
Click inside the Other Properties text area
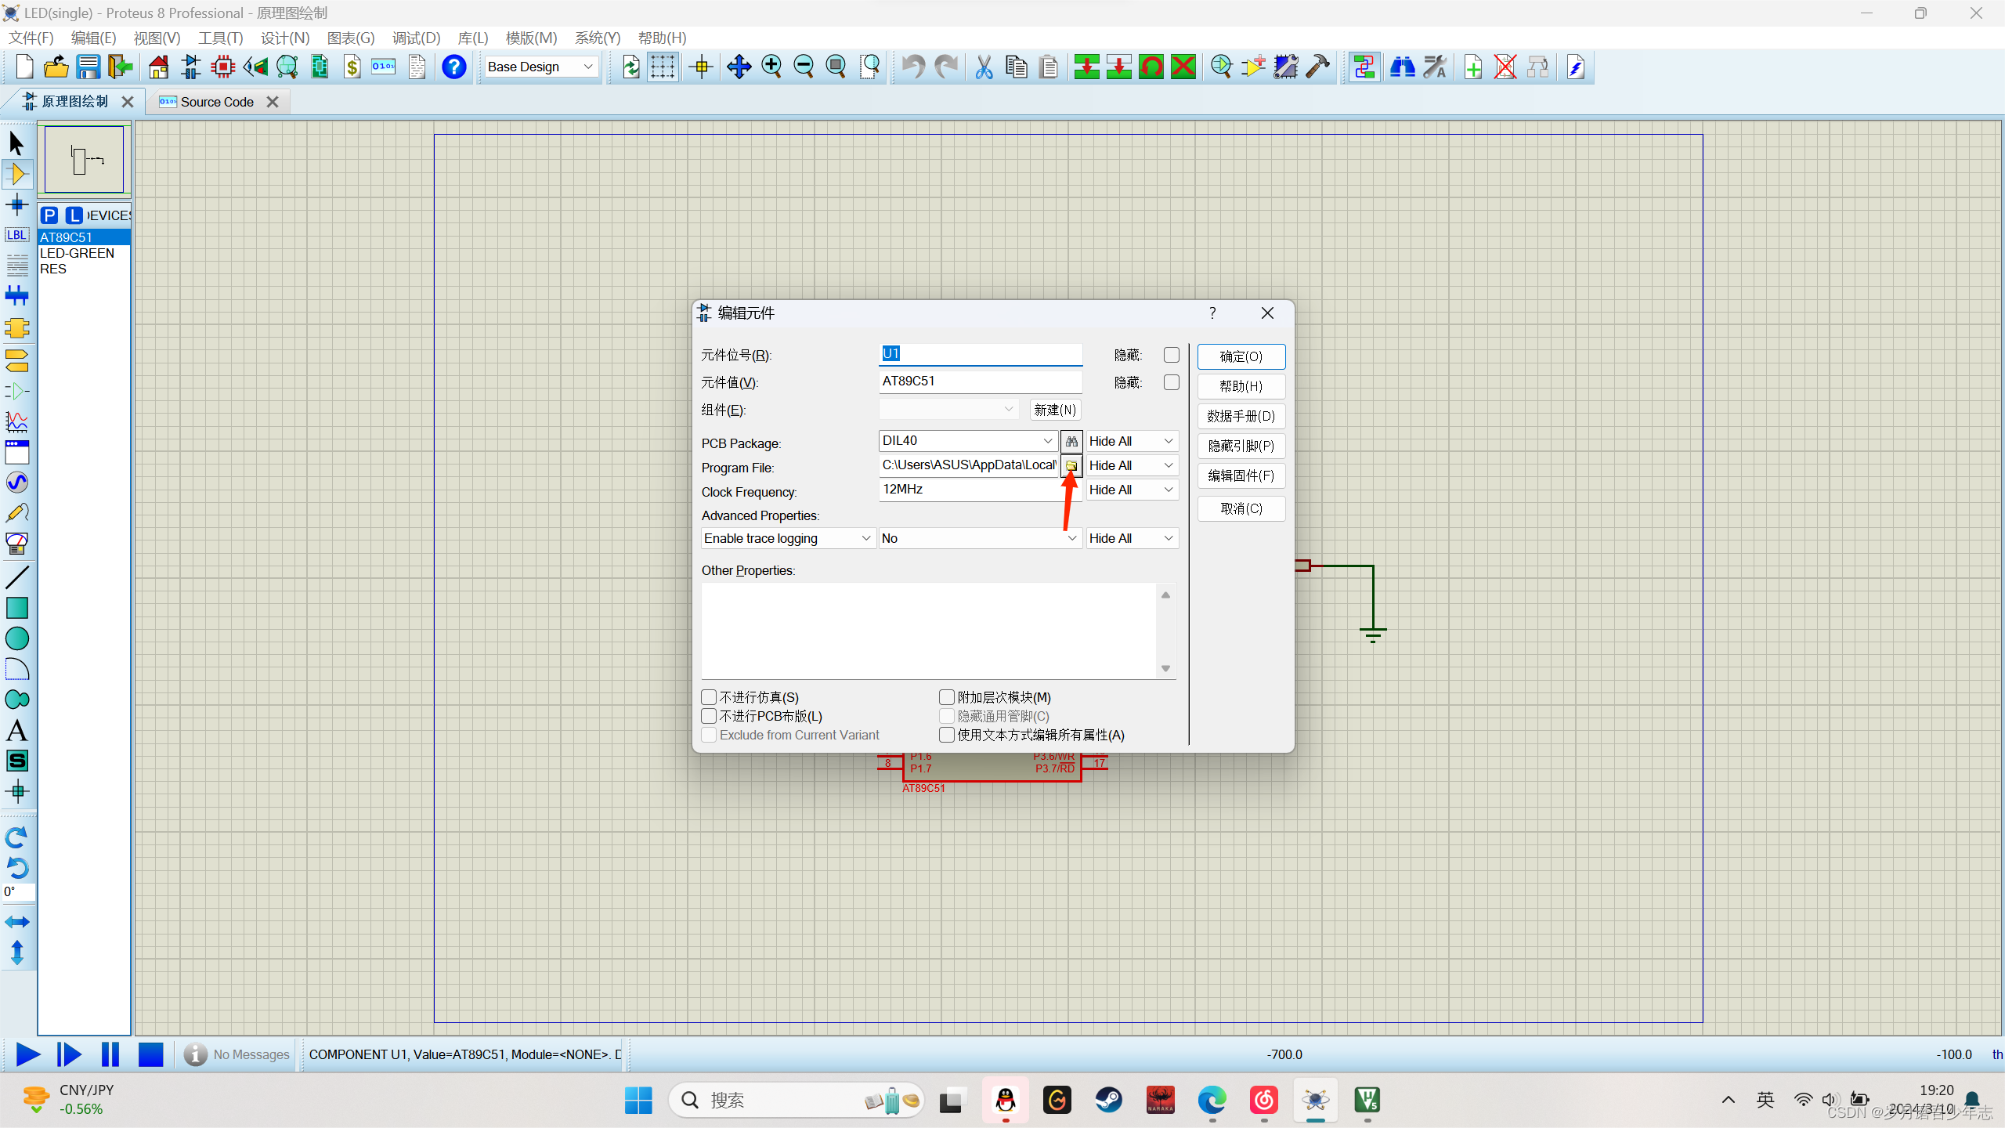click(929, 631)
